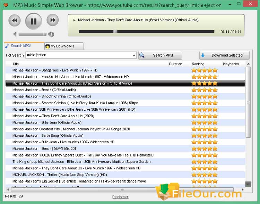This screenshot has height=204, width=260.
Task: Switch to the Search MP3! tab
Action: [24, 46]
